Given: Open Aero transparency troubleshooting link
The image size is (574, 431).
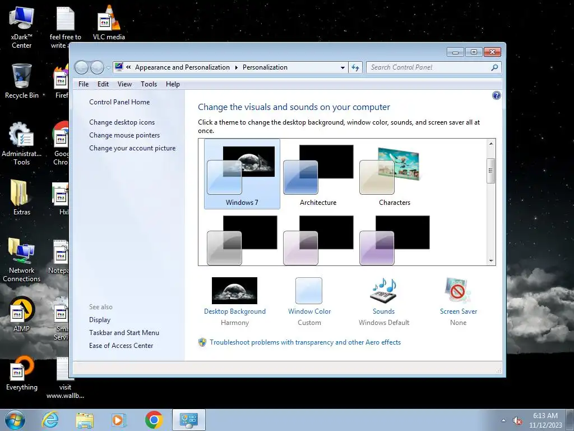Looking at the screenshot, I should tap(305, 342).
